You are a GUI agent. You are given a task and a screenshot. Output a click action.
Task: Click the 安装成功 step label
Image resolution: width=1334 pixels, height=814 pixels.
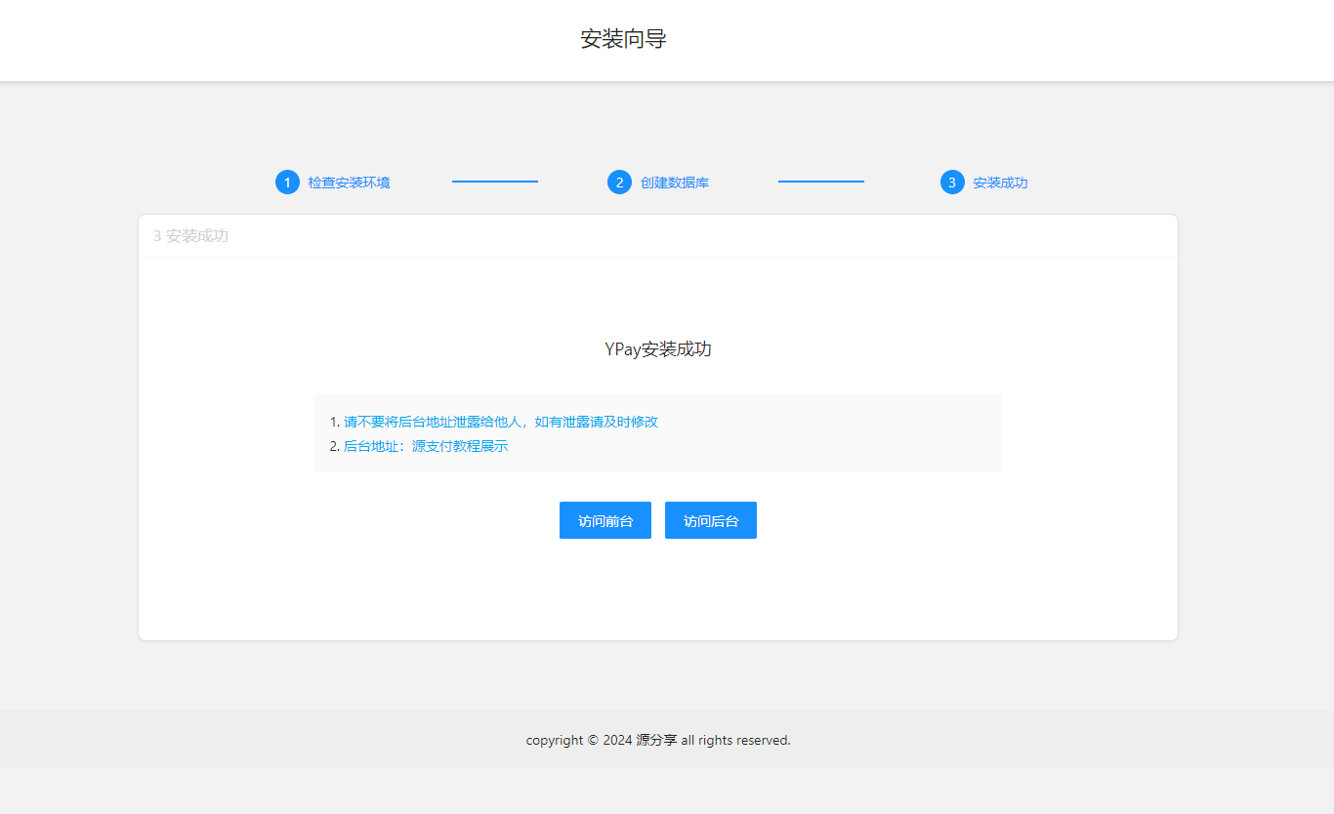[x=1001, y=183]
